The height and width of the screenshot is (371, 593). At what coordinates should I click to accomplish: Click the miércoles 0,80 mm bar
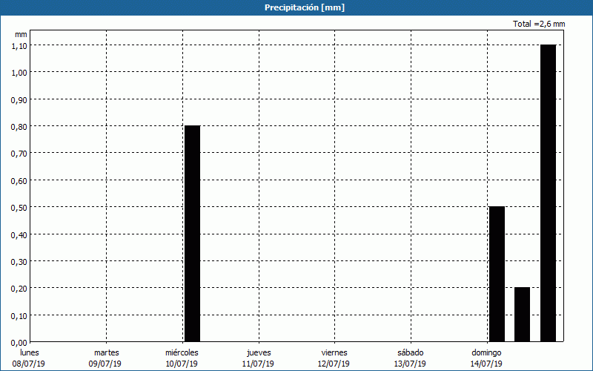coord(192,234)
